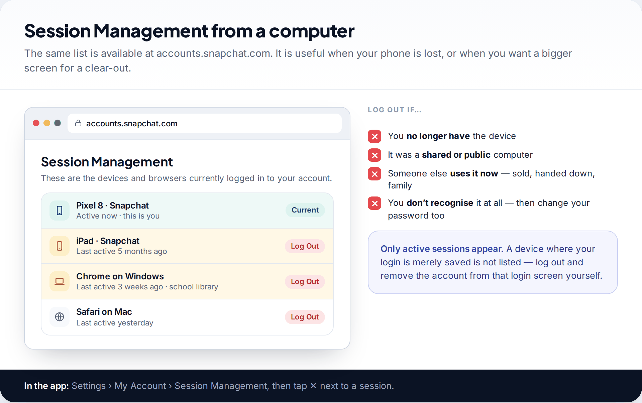This screenshot has width=642, height=403.
Task: Click 'Session Management from a computer' title
Action: click(x=189, y=31)
